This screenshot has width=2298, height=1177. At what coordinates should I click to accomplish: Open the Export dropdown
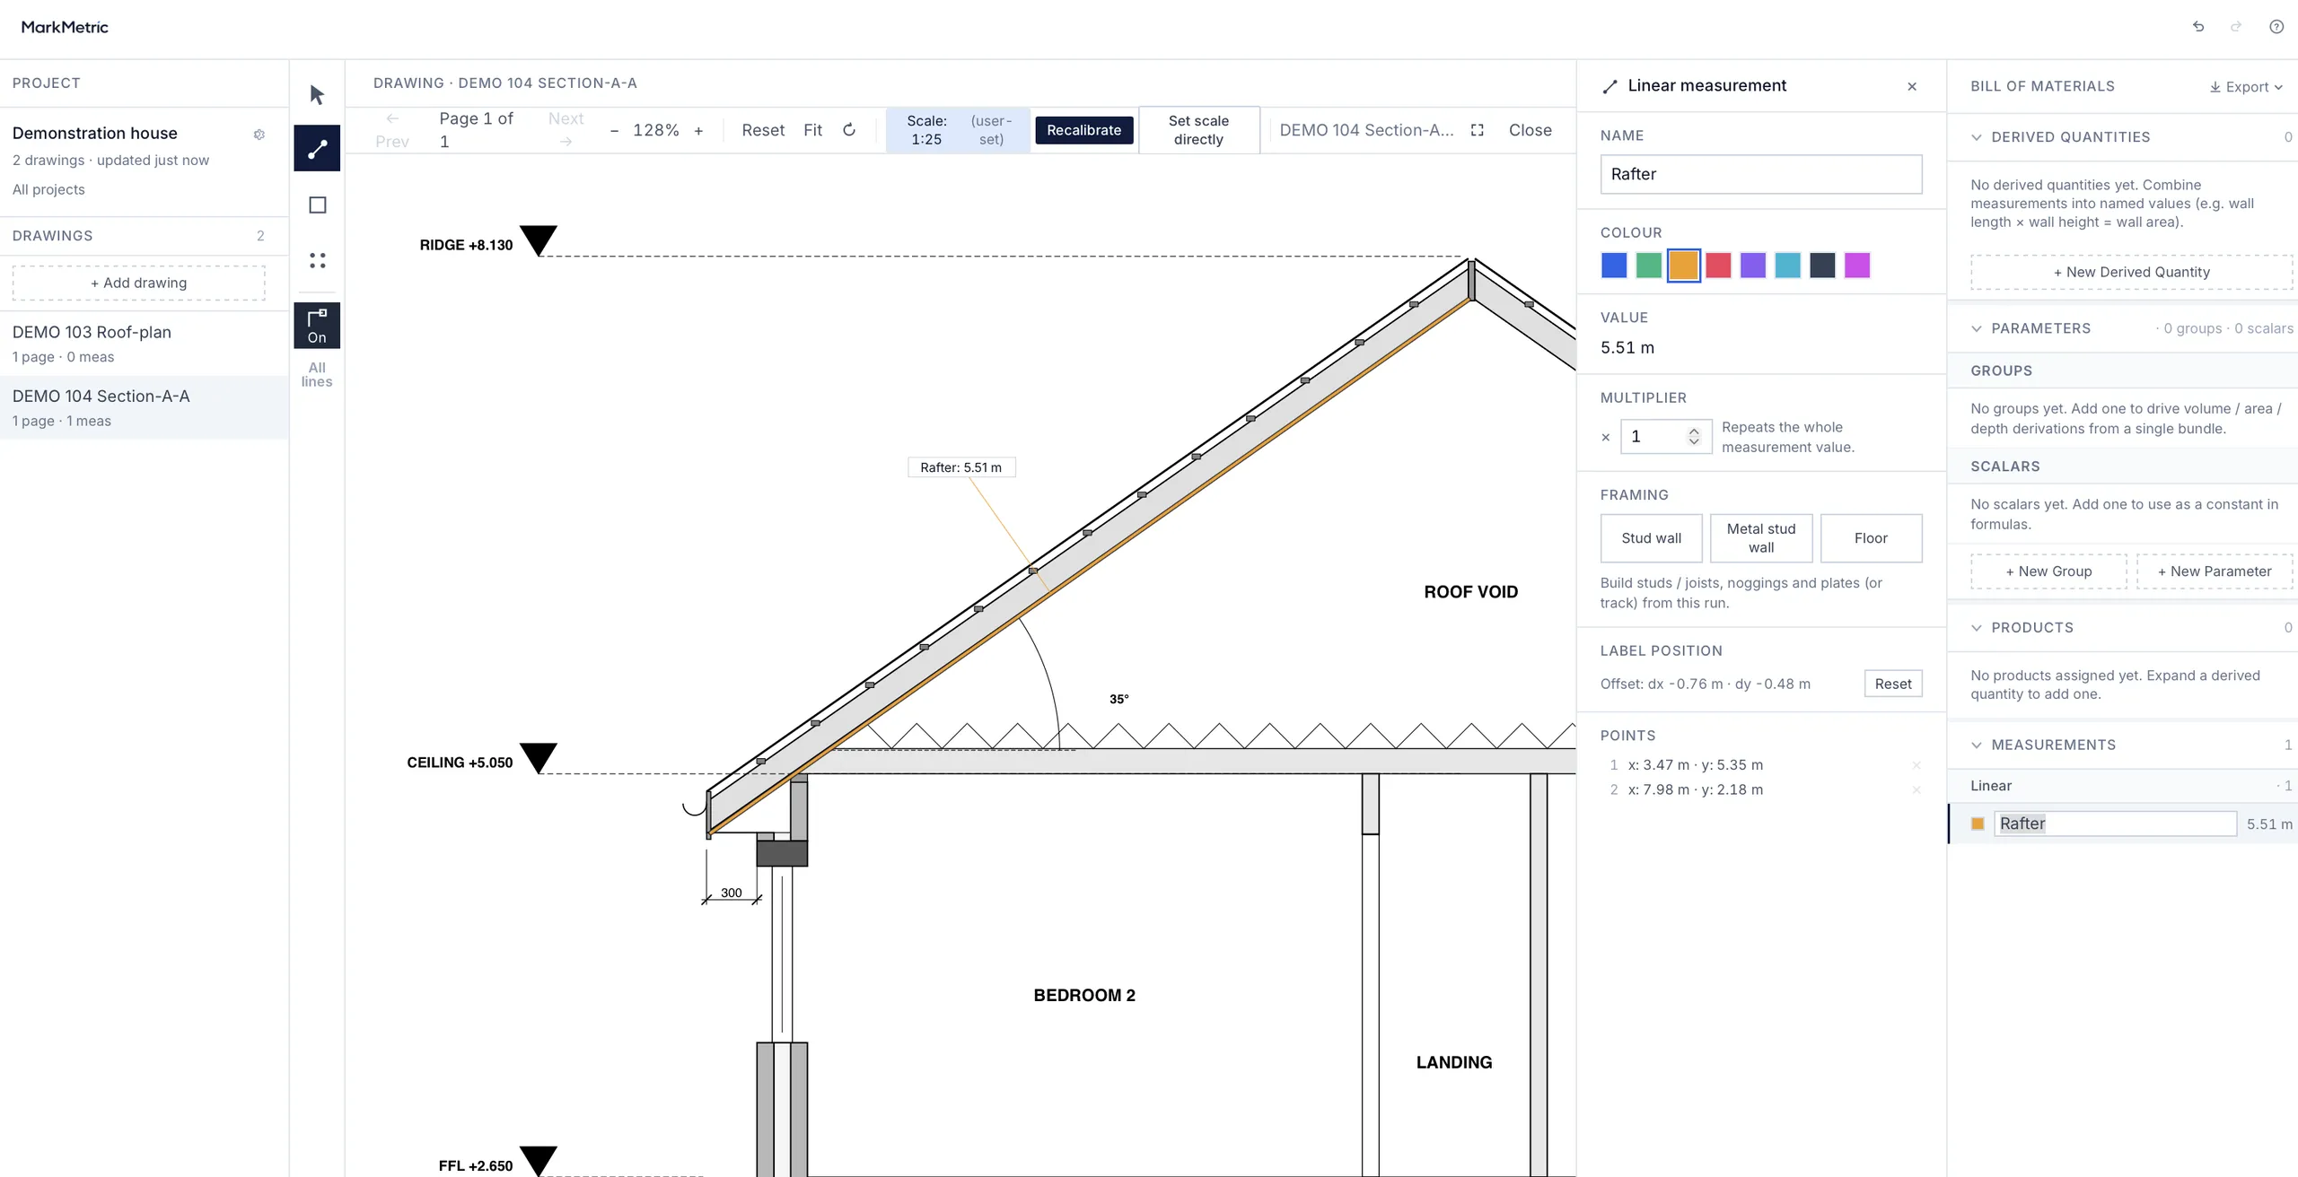[2246, 87]
